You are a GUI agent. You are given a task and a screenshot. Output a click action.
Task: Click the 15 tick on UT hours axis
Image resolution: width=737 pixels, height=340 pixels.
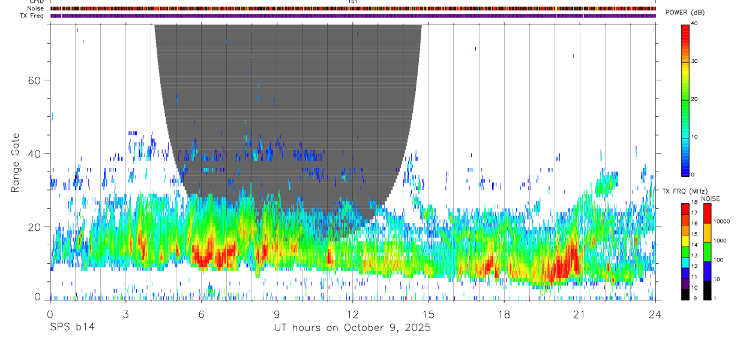point(429,314)
